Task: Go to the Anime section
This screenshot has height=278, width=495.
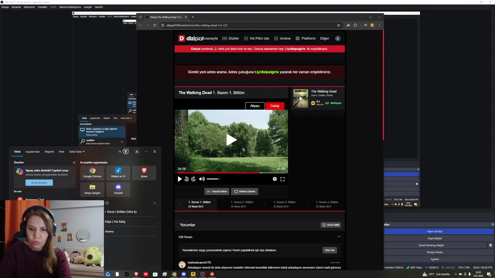Action: coord(282,38)
